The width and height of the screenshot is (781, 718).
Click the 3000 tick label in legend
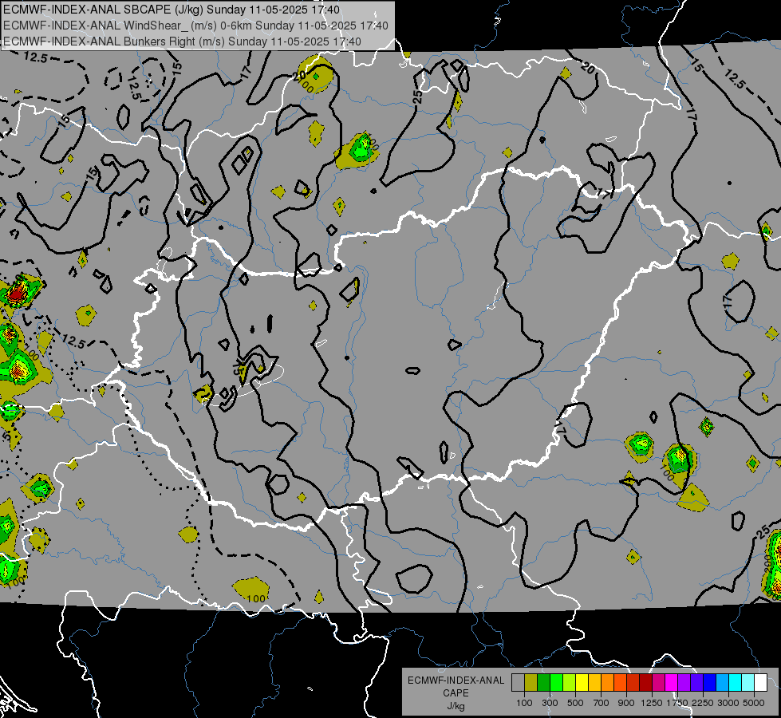(728, 703)
